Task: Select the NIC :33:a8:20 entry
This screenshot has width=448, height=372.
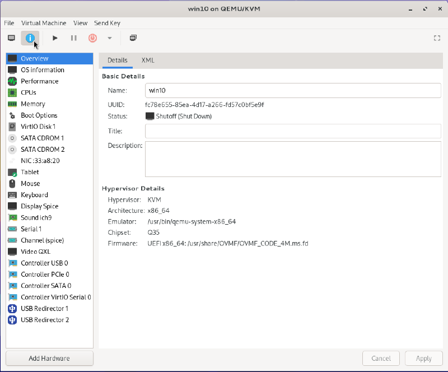Action: [x=49, y=161]
